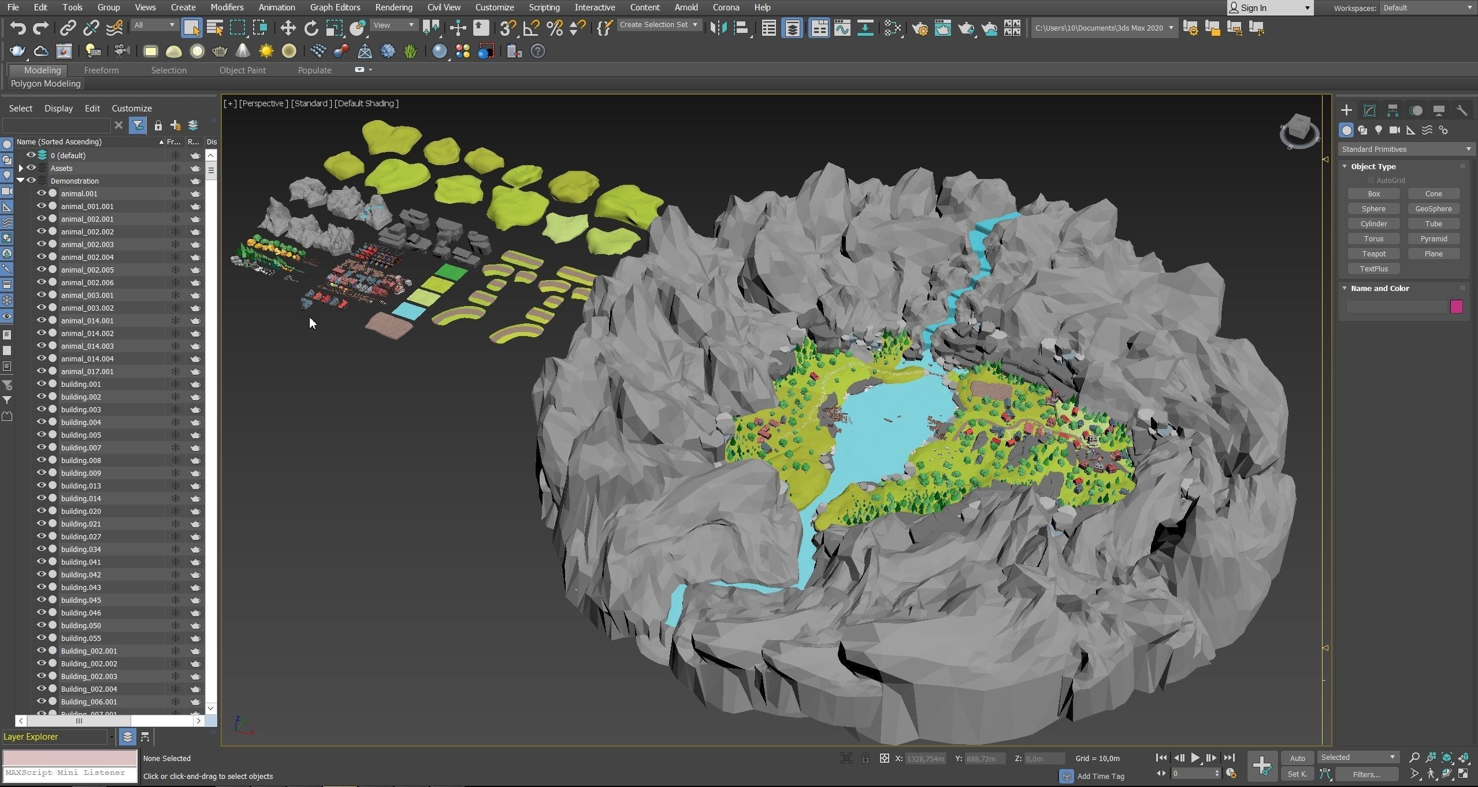
Task: Click the Lights category icon
Action: pos(1379,130)
